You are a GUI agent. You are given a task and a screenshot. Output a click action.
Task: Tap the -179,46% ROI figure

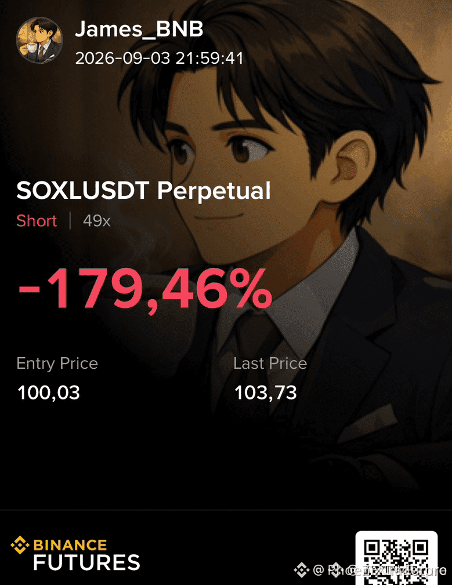pyautogui.click(x=146, y=289)
